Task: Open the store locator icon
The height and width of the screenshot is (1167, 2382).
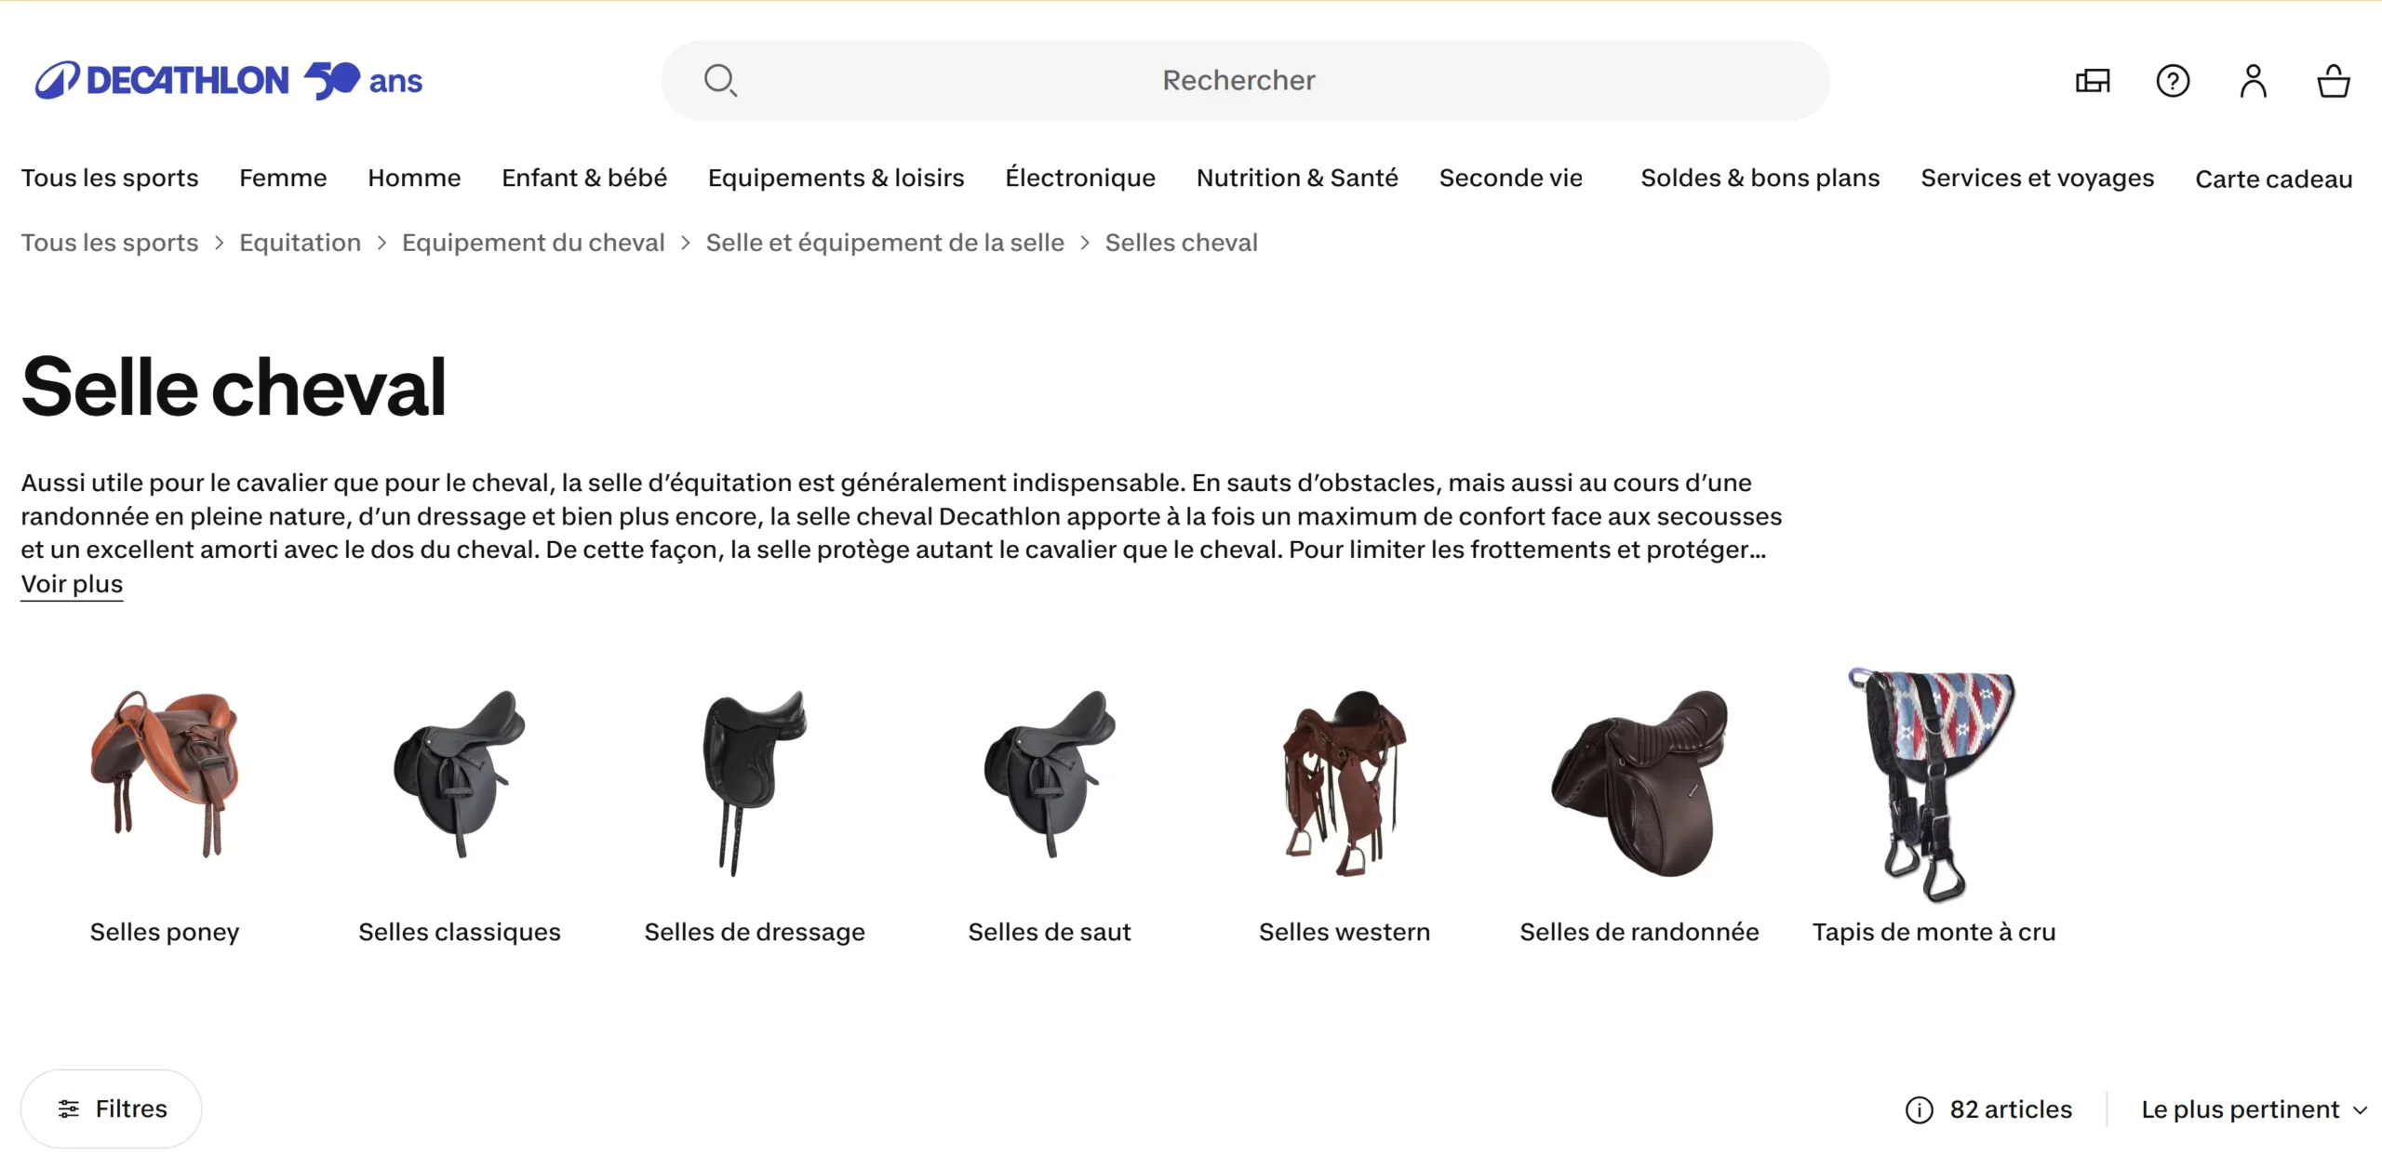Action: click(2093, 81)
